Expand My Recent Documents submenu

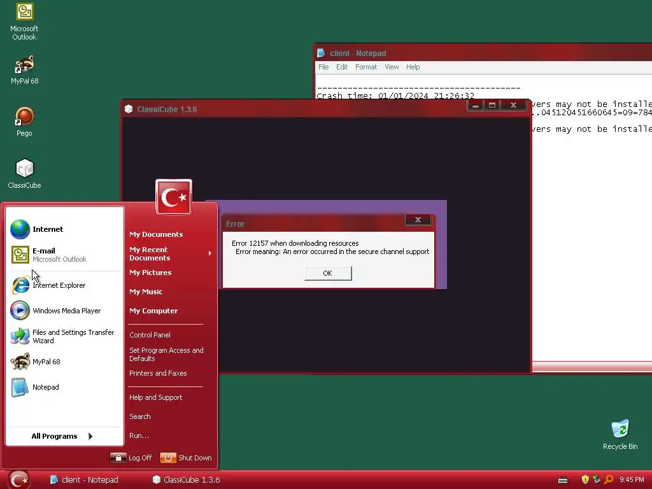click(x=171, y=253)
